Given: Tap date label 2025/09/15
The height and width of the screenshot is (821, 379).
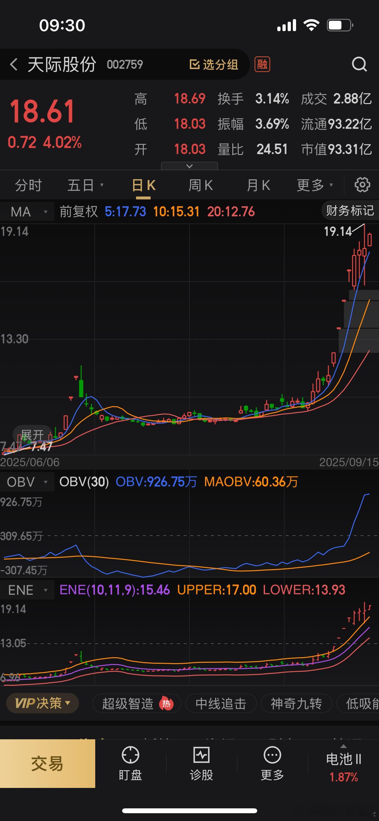Looking at the screenshot, I should click(x=349, y=462).
